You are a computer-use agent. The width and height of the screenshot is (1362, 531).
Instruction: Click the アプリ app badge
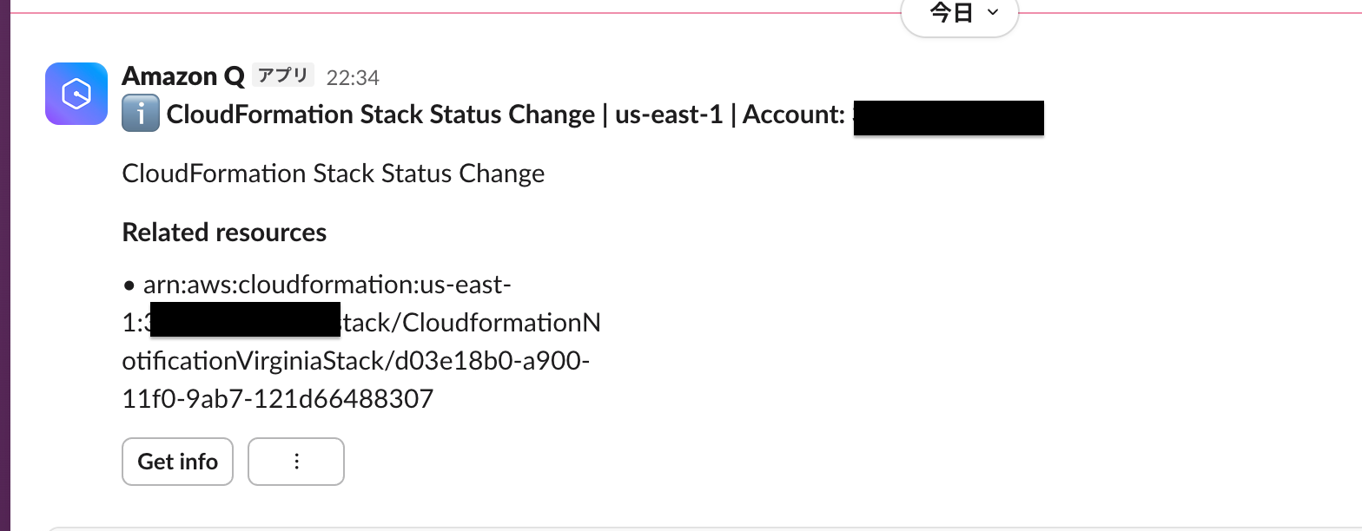click(283, 75)
